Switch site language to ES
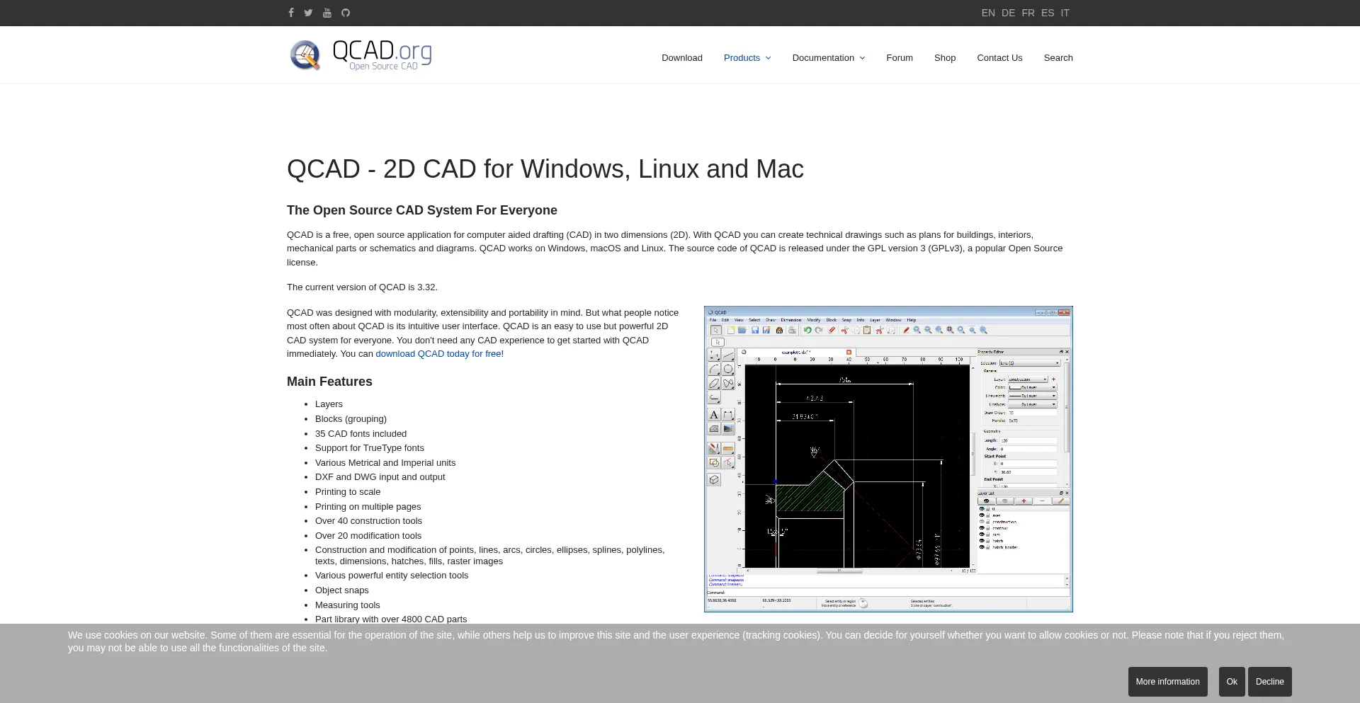Viewport: 1360px width, 703px height. [x=1048, y=13]
